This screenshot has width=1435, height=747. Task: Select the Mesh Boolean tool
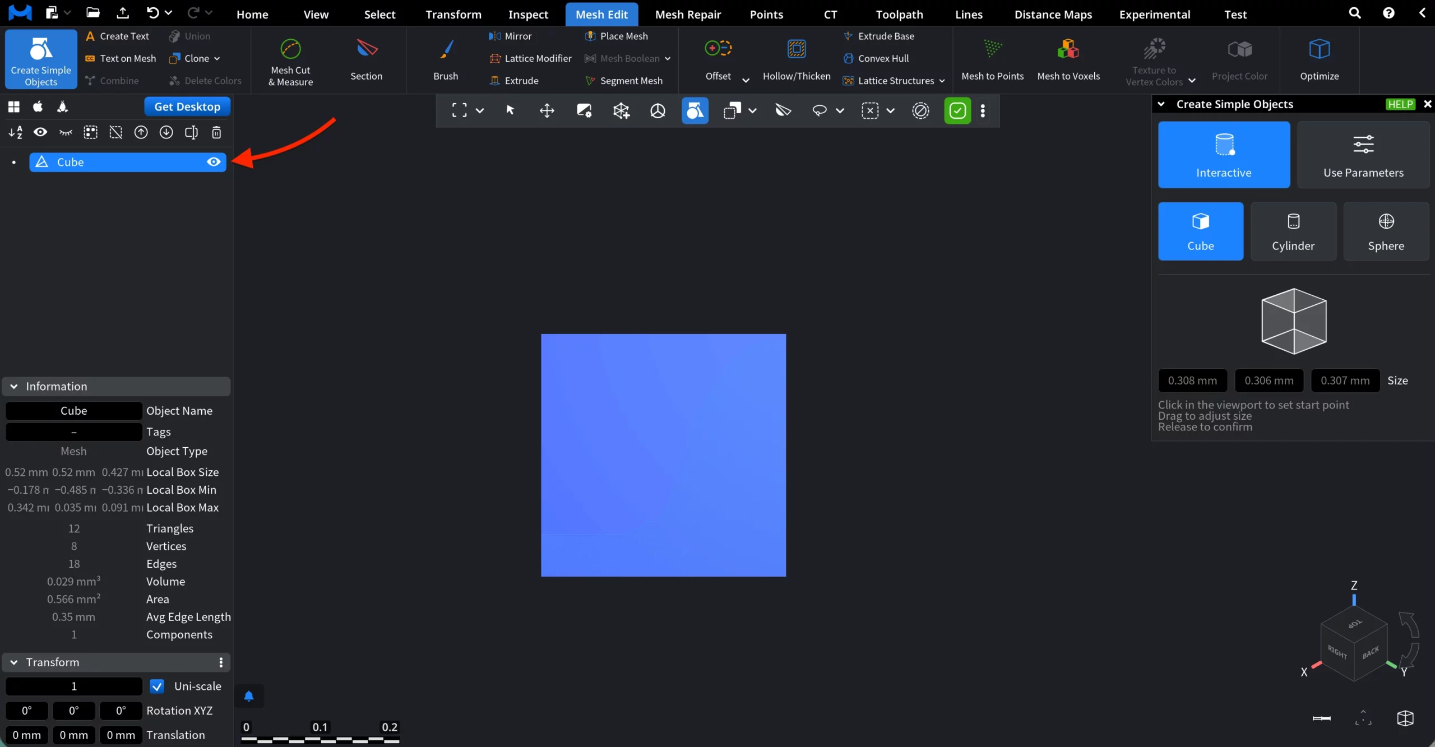627,58
